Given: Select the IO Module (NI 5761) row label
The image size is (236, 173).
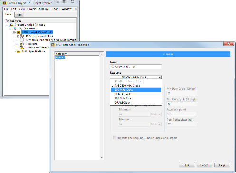Looking at the screenshot, I should point(50,40).
